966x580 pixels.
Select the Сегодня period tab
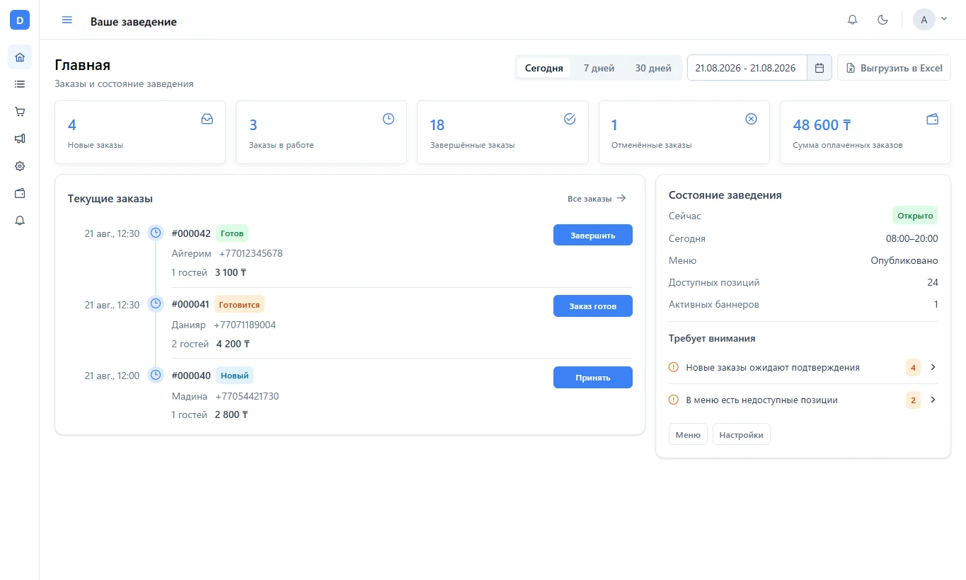point(544,68)
